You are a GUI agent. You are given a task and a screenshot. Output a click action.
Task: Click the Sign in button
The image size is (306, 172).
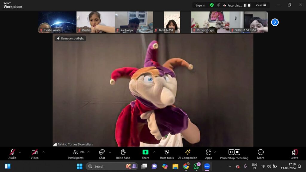tap(200, 5)
